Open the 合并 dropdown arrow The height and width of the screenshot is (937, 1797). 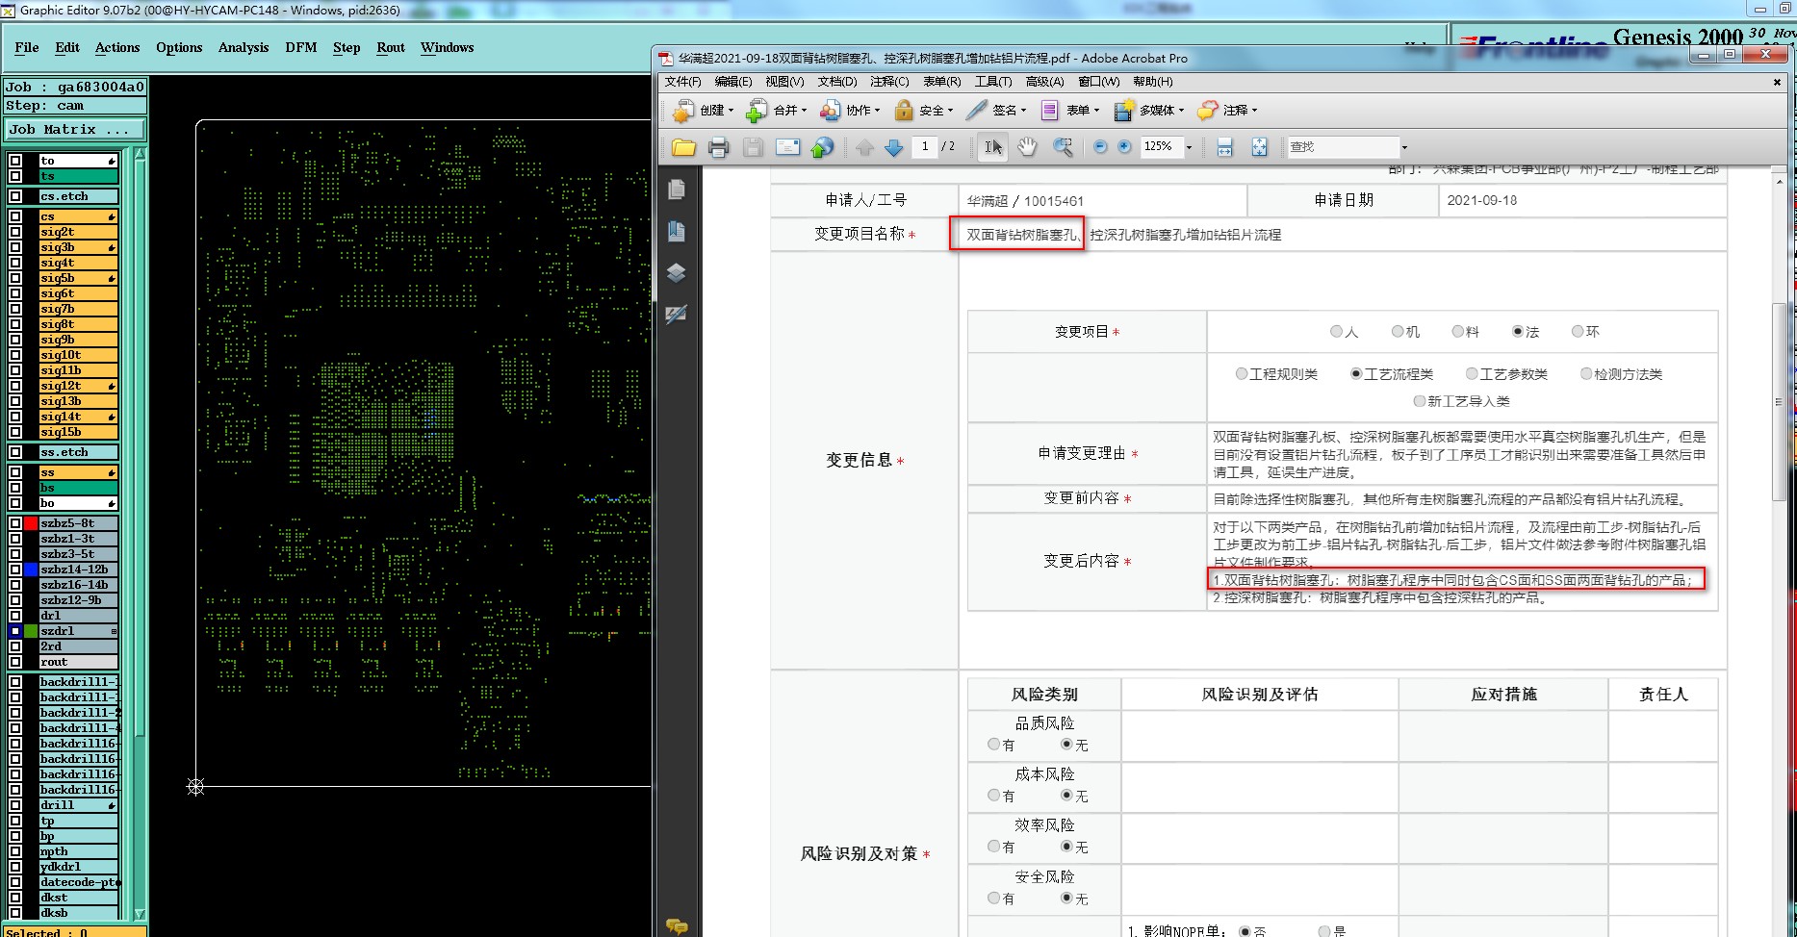(x=804, y=111)
